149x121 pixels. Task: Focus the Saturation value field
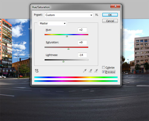(82, 43)
